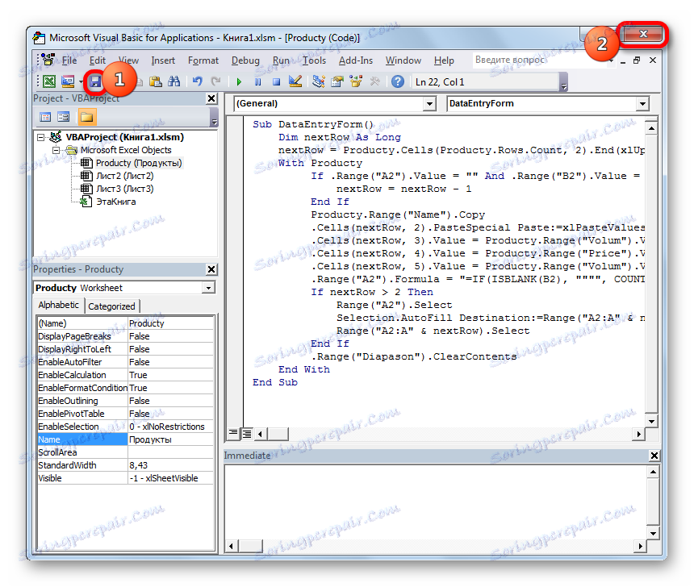Select the EnableSelection property row
The height and width of the screenshot is (587, 694).
(x=125, y=427)
